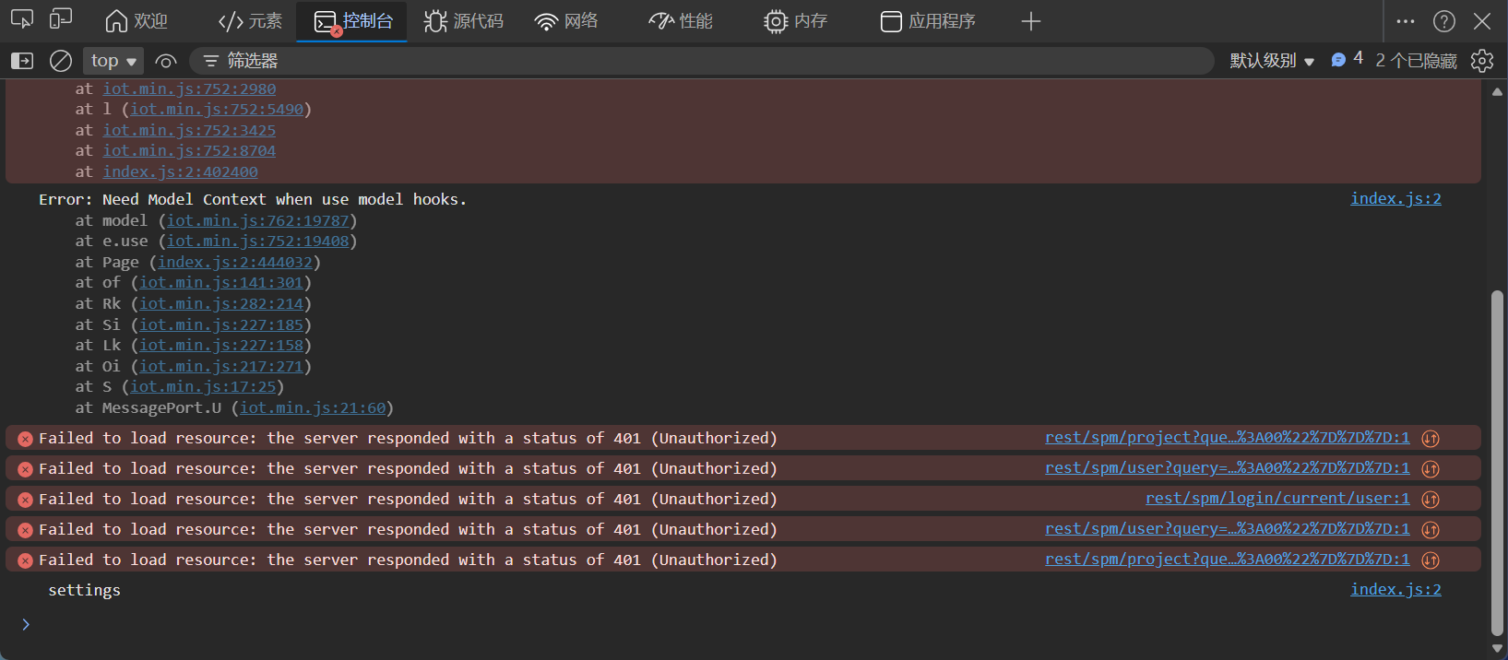Open link iot.min.js:141:301
The height and width of the screenshot is (660, 1508).
[x=221, y=282]
